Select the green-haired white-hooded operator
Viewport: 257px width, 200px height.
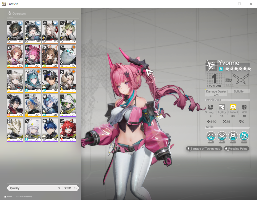click(68, 105)
